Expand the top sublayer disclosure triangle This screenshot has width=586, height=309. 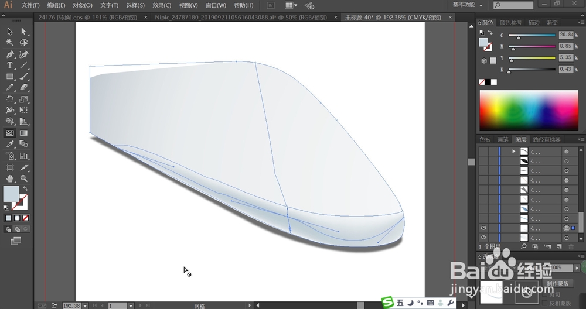[513, 151]
